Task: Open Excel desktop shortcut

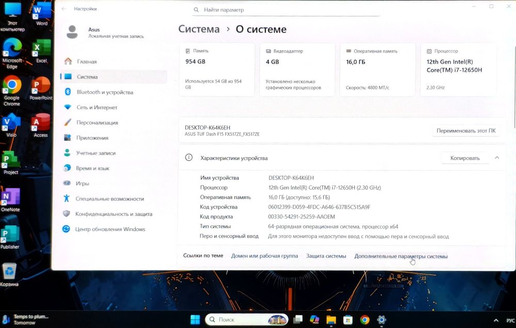Action: 41,52
